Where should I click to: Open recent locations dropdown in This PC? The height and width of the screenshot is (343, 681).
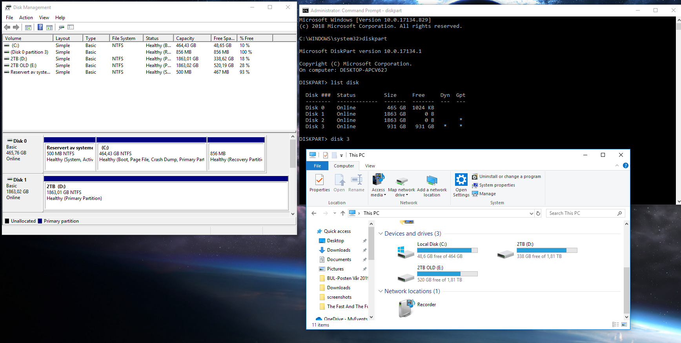[x=335, y=213]
